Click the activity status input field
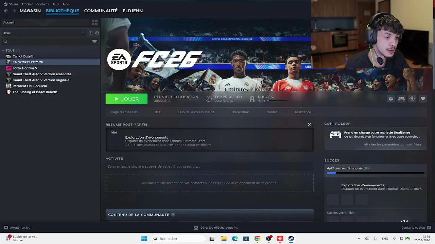This screenshot has width=435, height=244. pos(209,166)
